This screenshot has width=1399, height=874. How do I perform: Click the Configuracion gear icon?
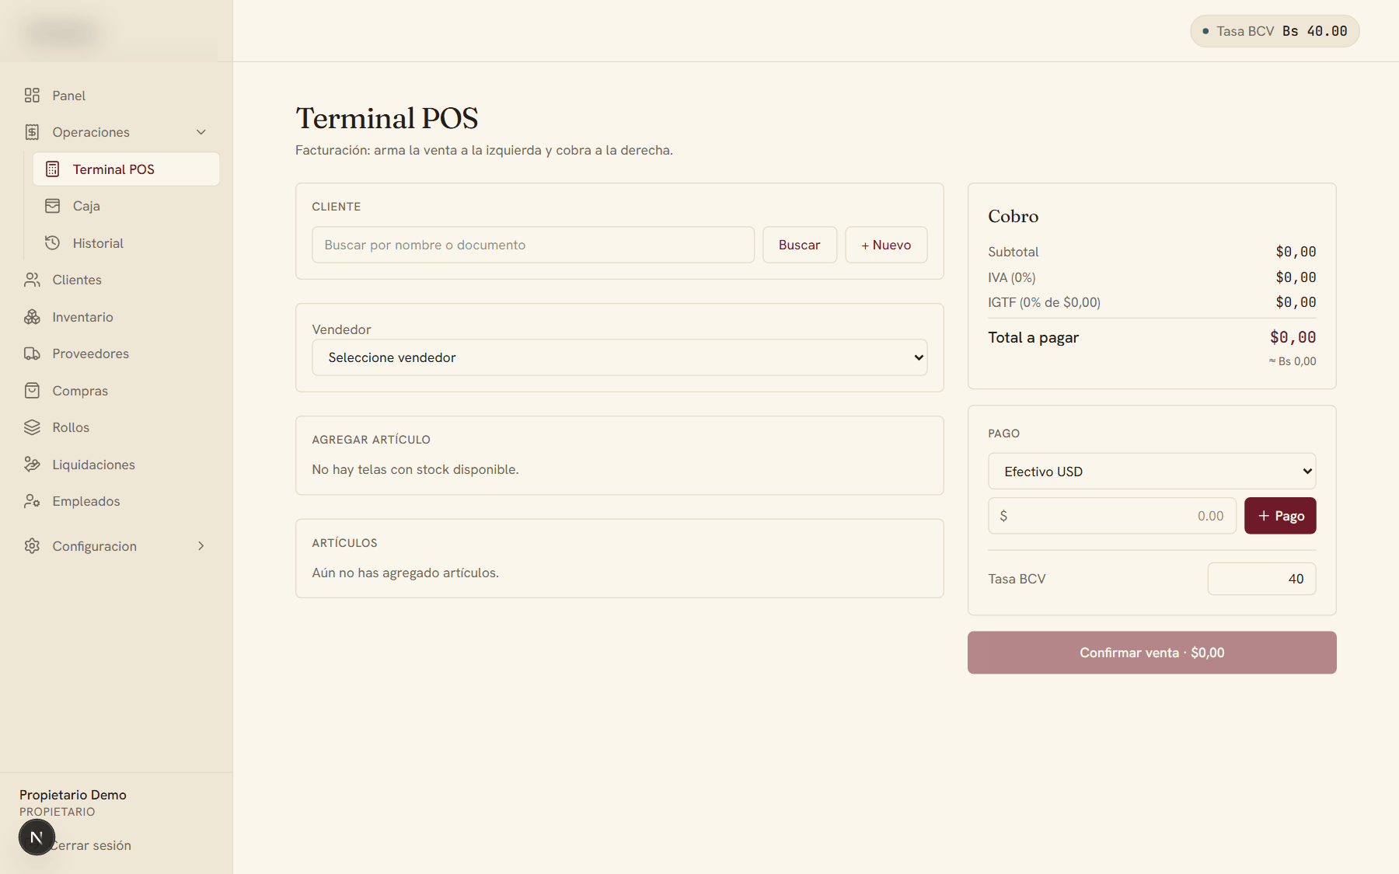(x=32, y=546)
